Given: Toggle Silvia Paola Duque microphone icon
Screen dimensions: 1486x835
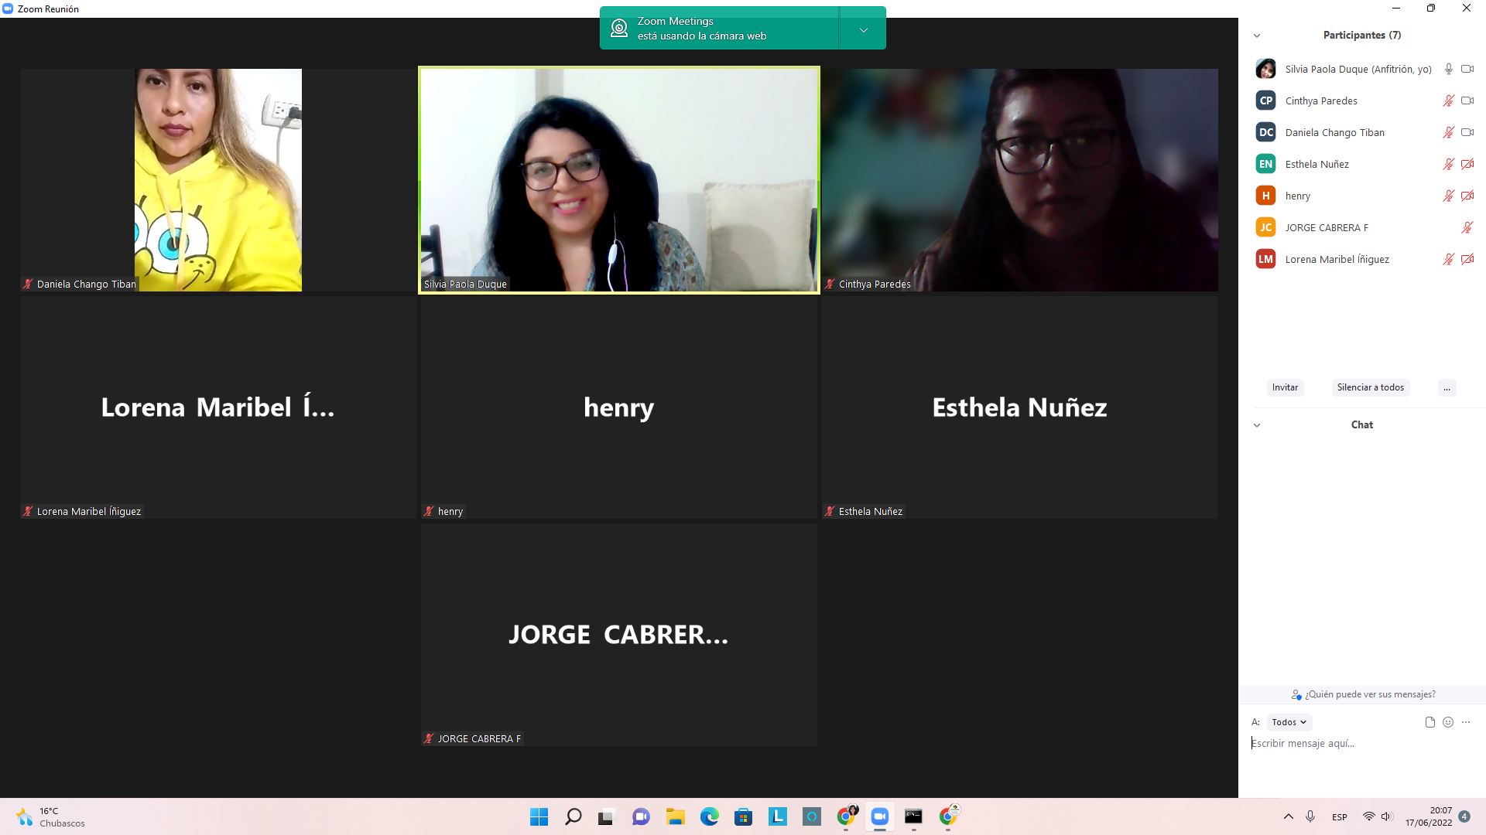Looking at the screenshot, I should (x=1448, y=69).
